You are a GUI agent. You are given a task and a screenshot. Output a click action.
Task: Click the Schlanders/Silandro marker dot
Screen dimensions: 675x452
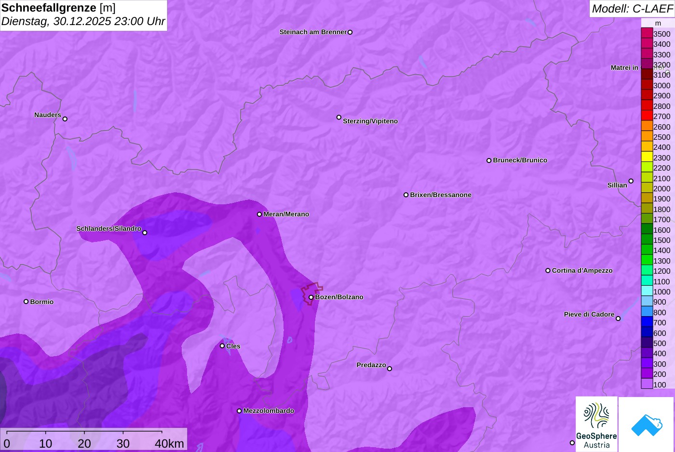click(x=145, y=233)
